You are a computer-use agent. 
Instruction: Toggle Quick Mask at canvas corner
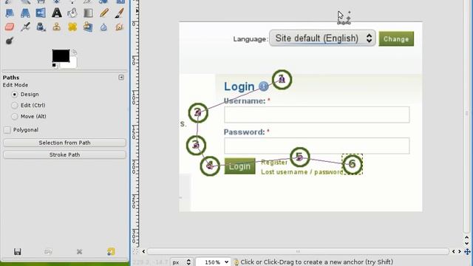(x=135, y=251)
